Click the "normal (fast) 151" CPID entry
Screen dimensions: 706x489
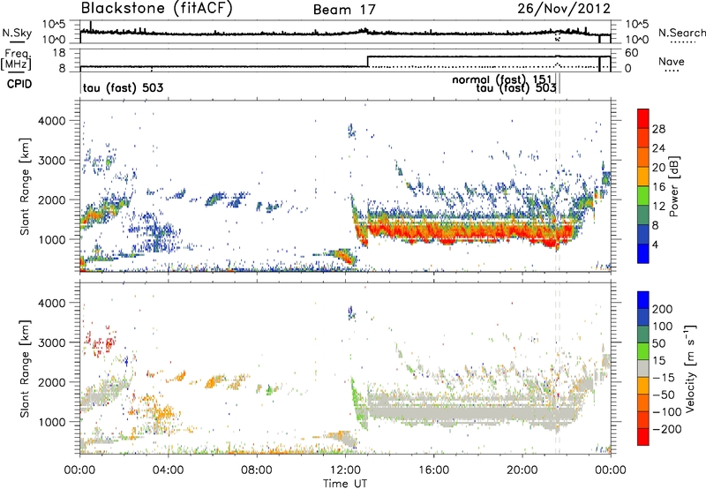click(x=501, y=79)
